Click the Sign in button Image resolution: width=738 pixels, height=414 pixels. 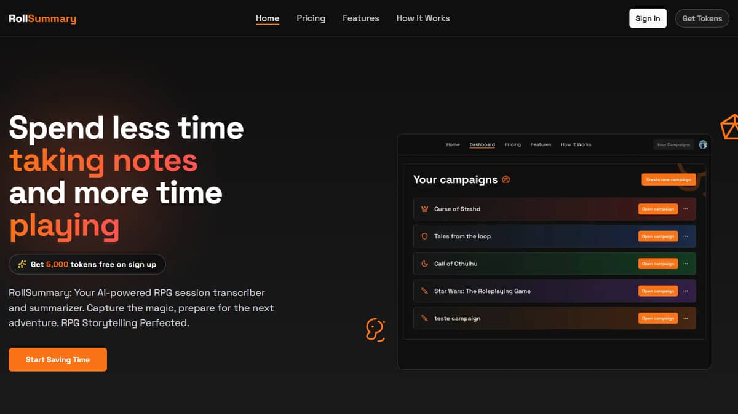[648, 18]
